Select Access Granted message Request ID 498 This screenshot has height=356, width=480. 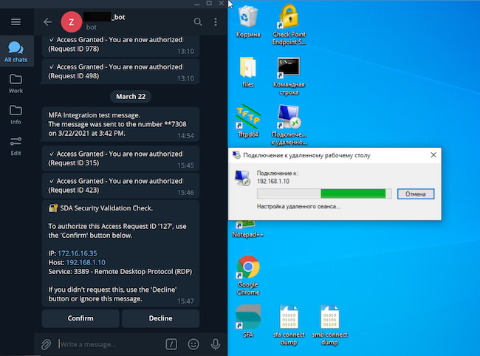120,72
